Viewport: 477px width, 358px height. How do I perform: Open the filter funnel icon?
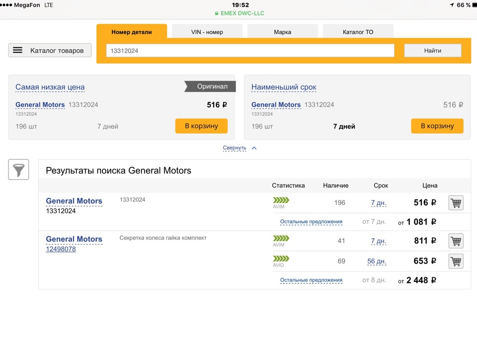click(19, 170)
